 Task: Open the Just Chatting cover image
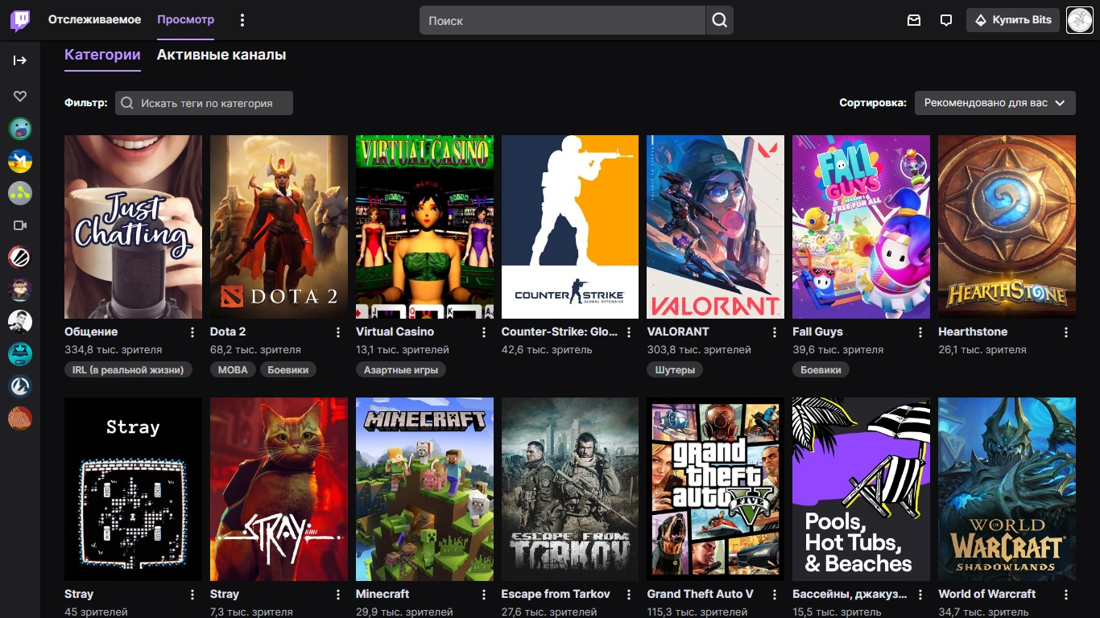point(133,227)
